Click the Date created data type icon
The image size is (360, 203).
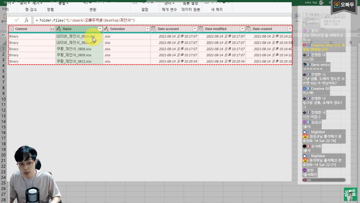pos(248,29)
